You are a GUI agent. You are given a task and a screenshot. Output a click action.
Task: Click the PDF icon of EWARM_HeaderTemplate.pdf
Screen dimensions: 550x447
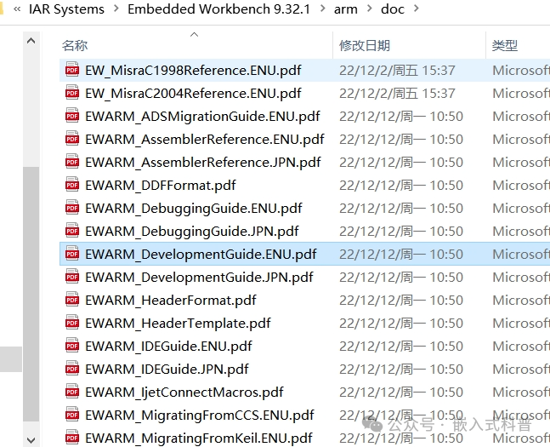pos(72,324)
